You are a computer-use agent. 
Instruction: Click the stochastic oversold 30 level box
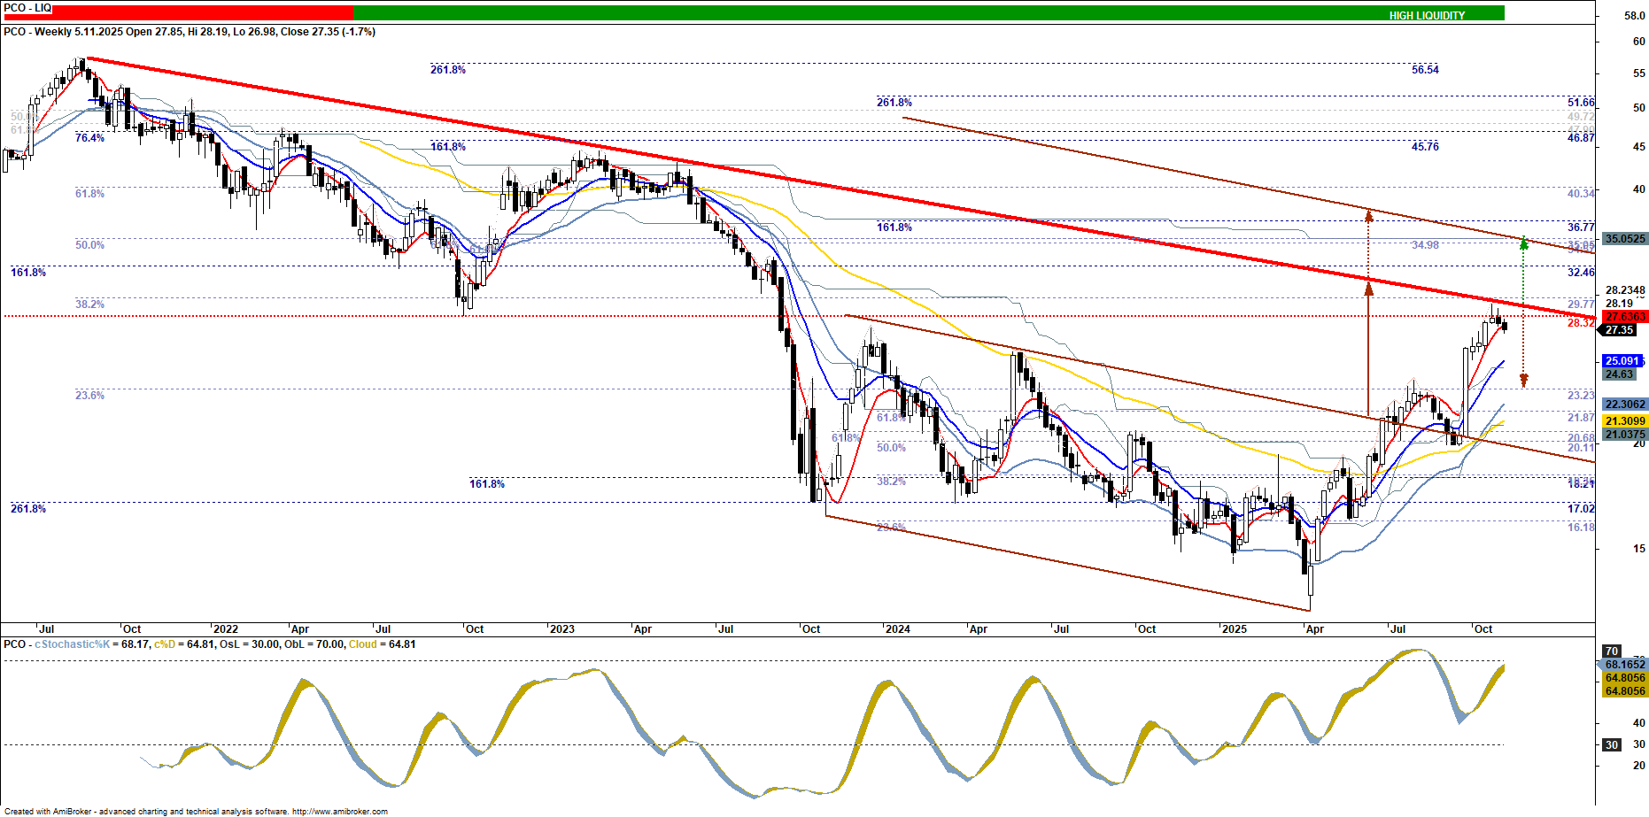coord(1612,745)
